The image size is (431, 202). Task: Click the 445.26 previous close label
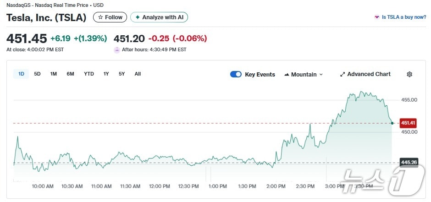click(408, 162)
